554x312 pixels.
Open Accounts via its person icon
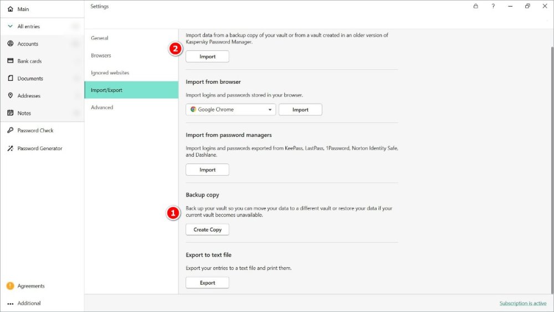point(10,44)
